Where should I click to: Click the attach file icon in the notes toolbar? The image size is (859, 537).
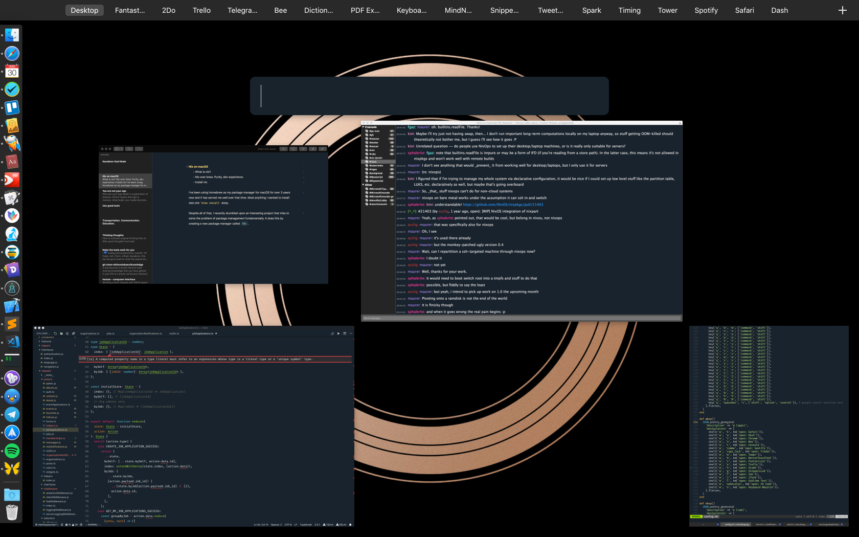click(x=322, y=149)
